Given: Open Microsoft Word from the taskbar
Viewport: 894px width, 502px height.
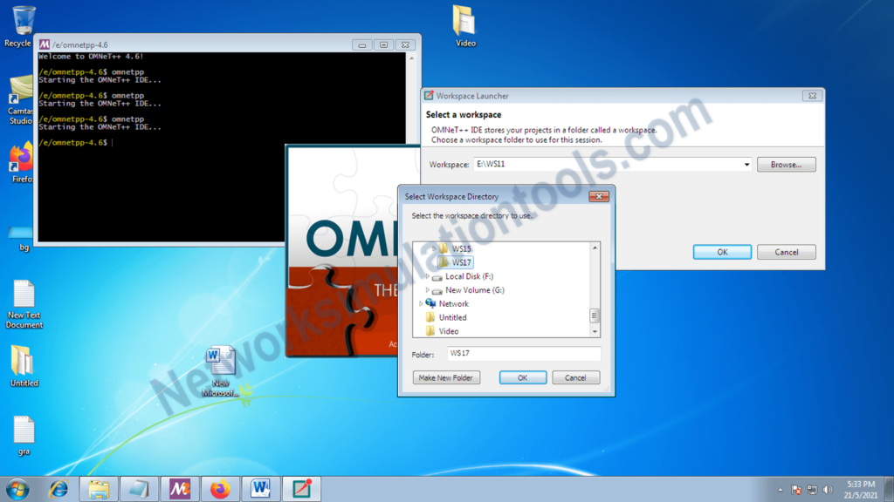Looking at the screenshot, I should [261, 489].
